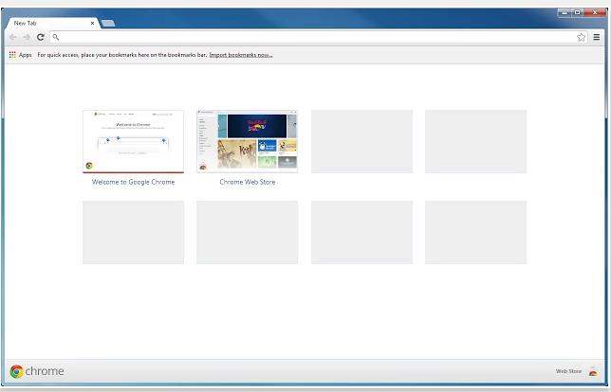Click the Import bookmarks now link
This screenshot has width=611, height=392.
pyautogui.click(x=241, y=55)
